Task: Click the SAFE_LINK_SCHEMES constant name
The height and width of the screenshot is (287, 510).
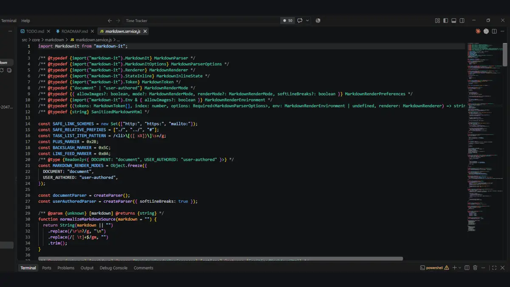Action: coord(73,124)
